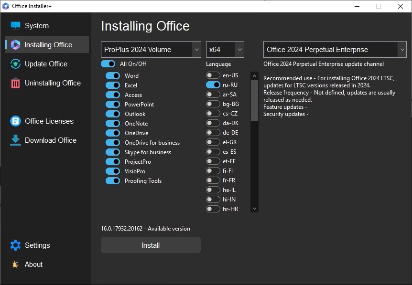Open the x64 architecture dropdown
This screenshot has width=412, height=285.
point(225,49)
